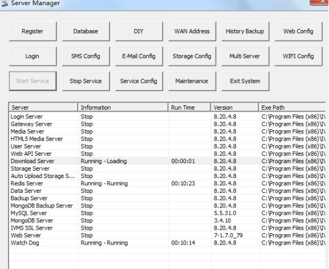This screenshot has height=269, width=329.
Task: Open WAN Address configuration
Action: (x=192, y=31)
